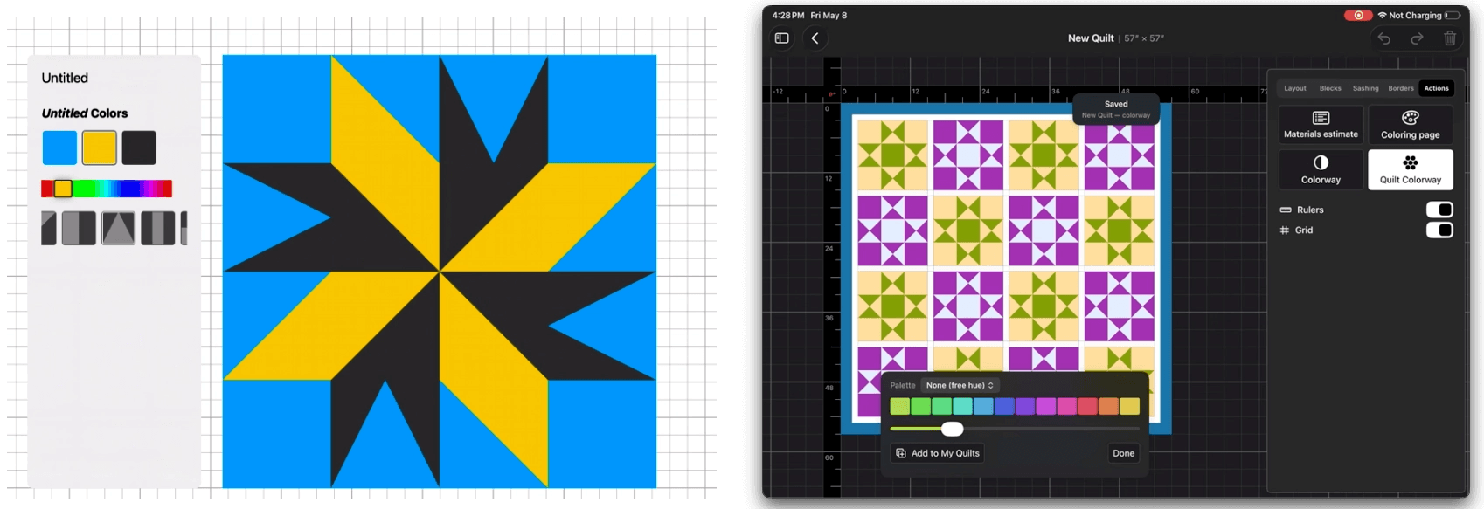Pick the bright green hue swatch
The image size is (1484, 509).
(x=921, y=406)
